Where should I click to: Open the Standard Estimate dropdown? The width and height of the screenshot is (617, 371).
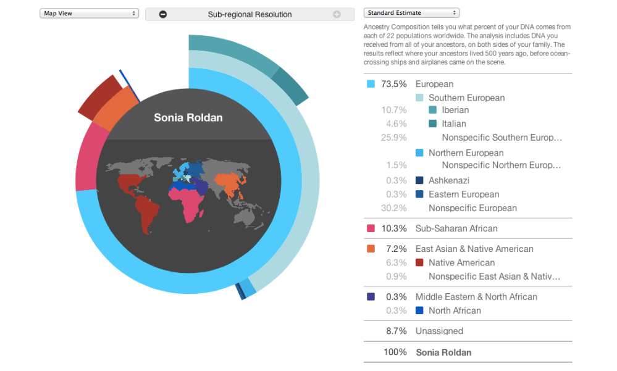[411, 13]
